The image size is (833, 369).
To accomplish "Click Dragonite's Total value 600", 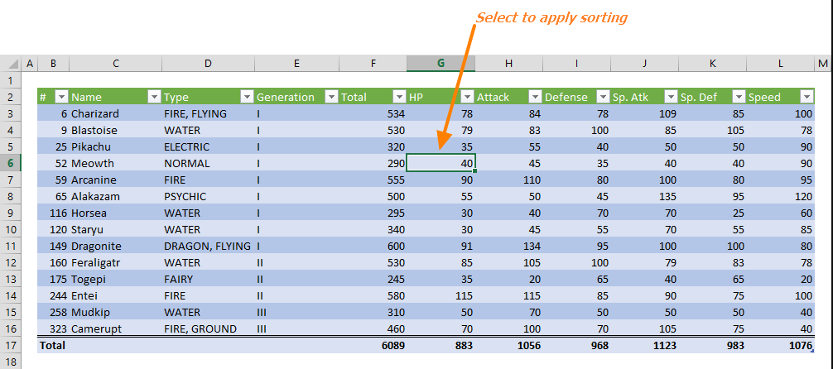I will pyautogui.click(x=373, y=246).
